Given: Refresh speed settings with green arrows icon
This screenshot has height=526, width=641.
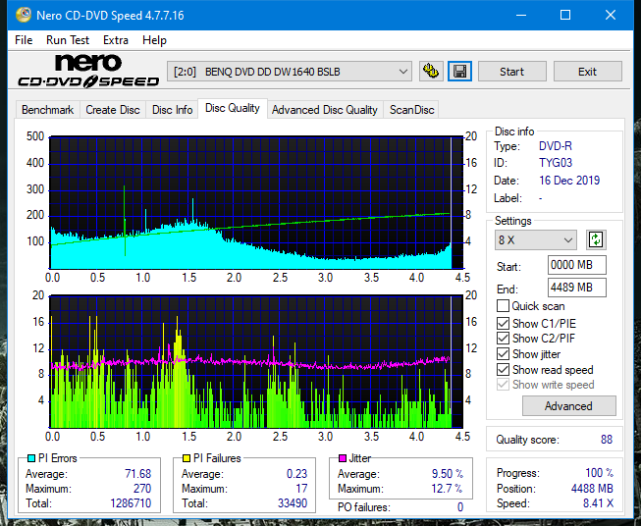Looking at the screenshot, I should click(596, 239).
